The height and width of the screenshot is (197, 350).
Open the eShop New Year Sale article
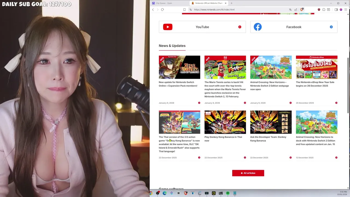tap(315, 84)
